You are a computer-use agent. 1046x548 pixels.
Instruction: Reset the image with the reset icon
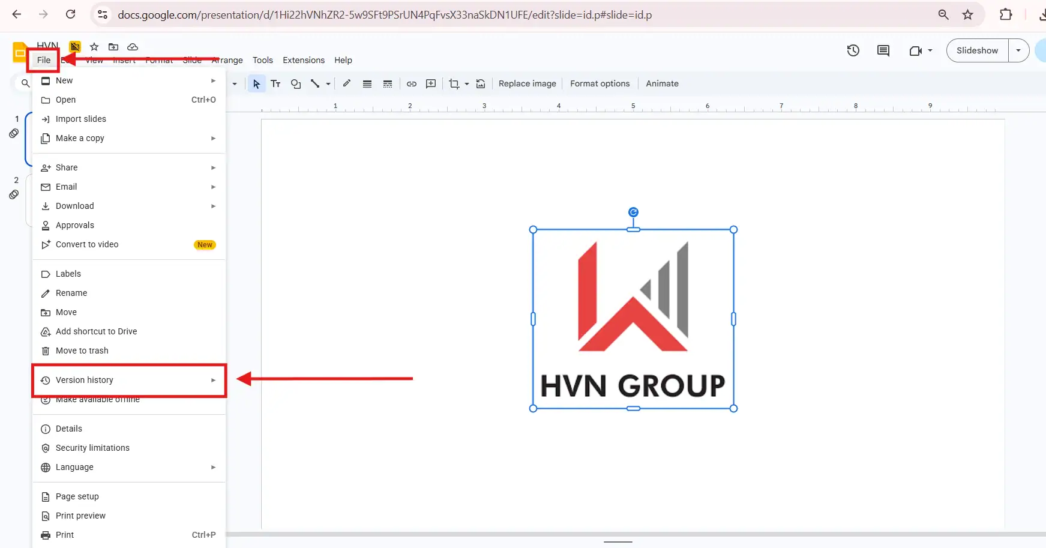(x=481, y=83)
